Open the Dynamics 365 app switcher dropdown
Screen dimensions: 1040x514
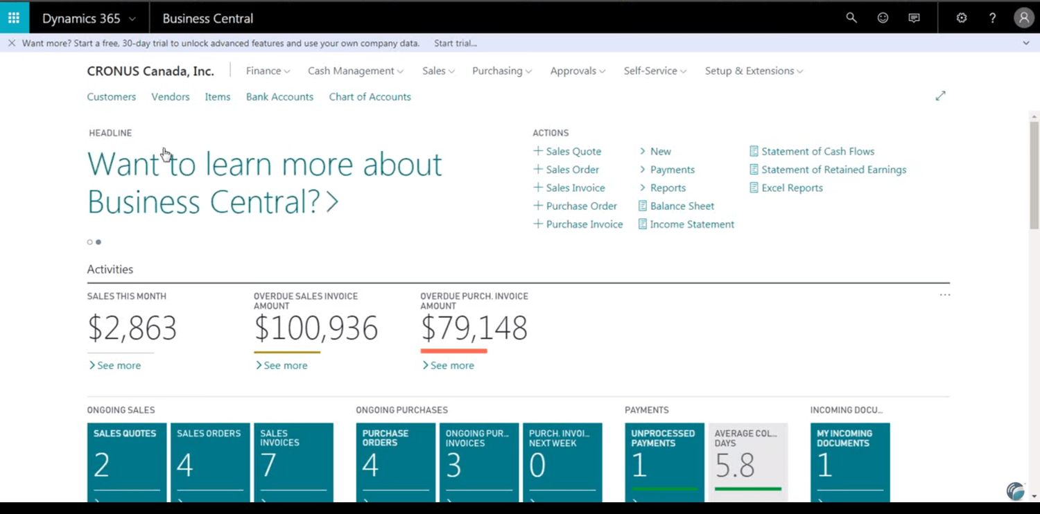(89, 19)
